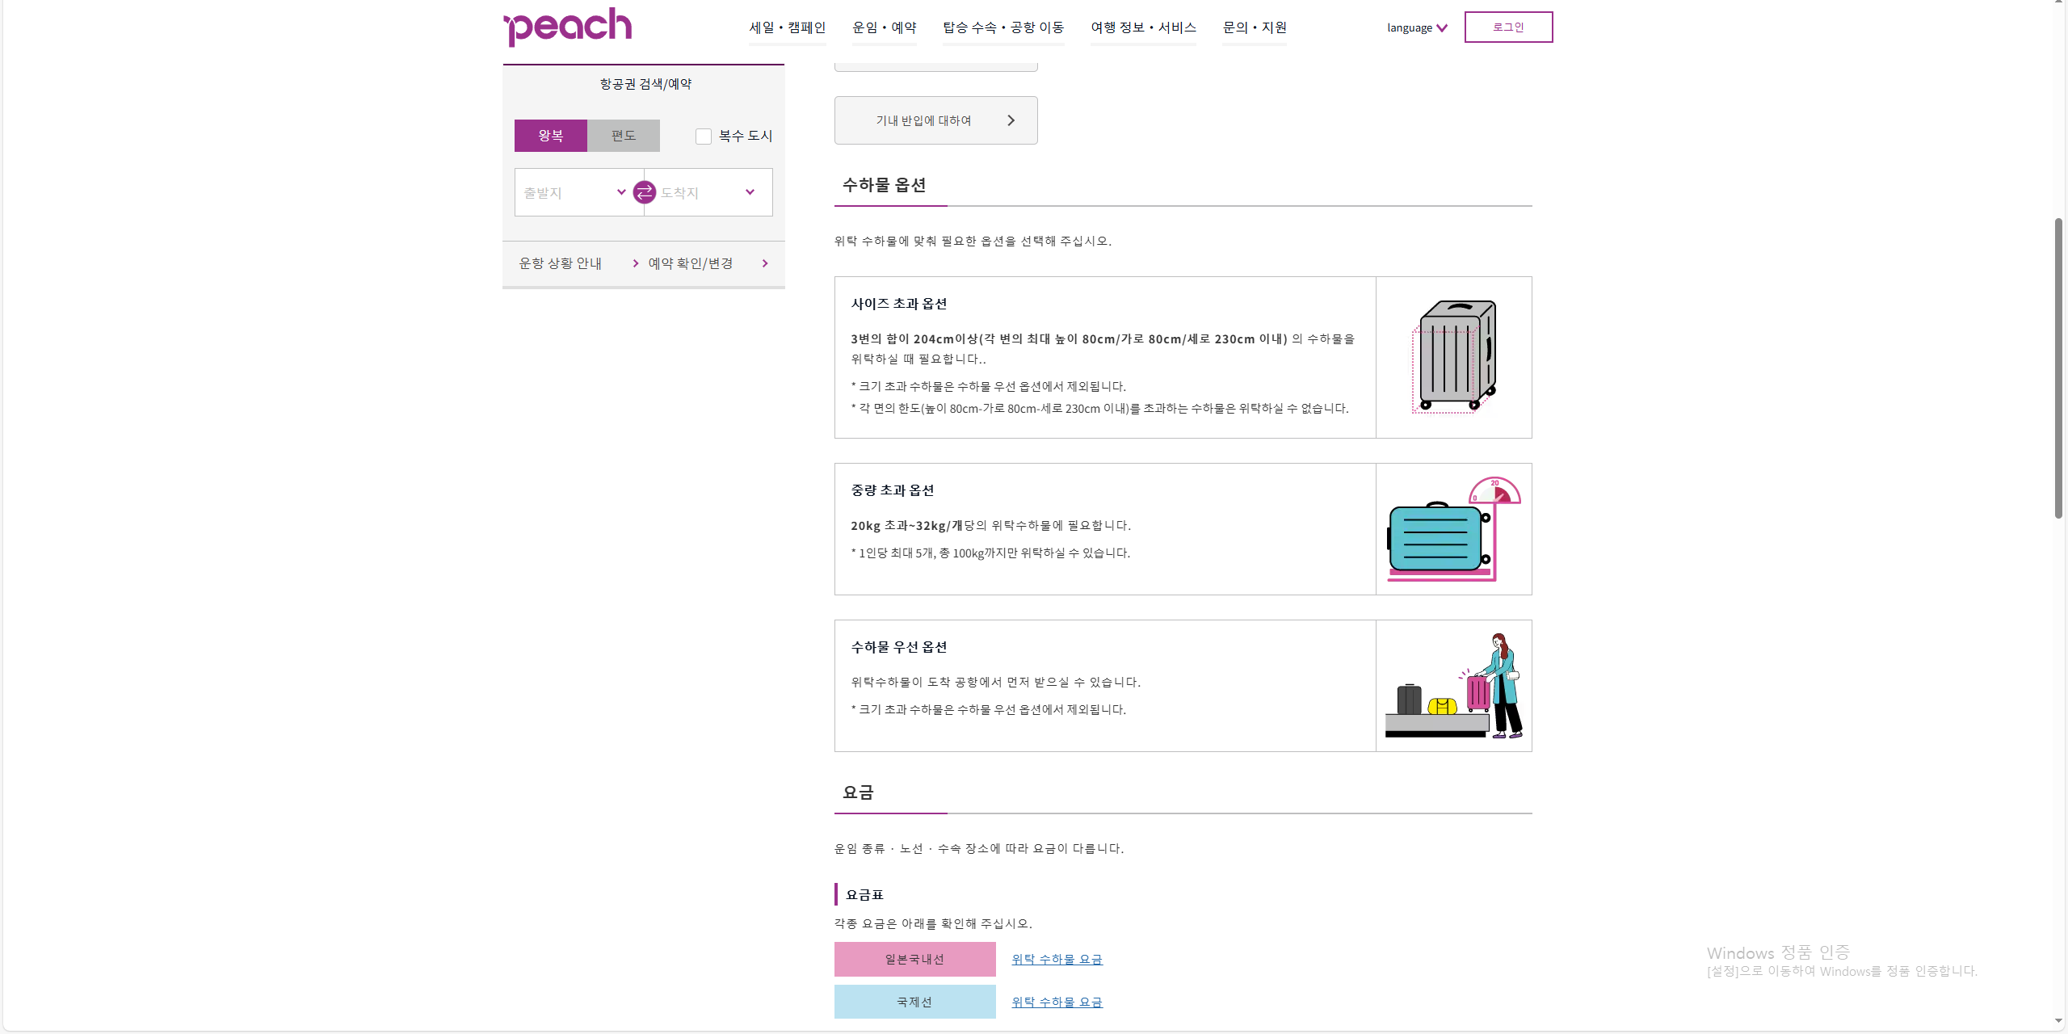The height and width of the screenshot is (1034, 2068).
Task: Open 위탁 수하물 요금 link for 국제선
Action: pyautogui.click(x=1057, y=1002)
